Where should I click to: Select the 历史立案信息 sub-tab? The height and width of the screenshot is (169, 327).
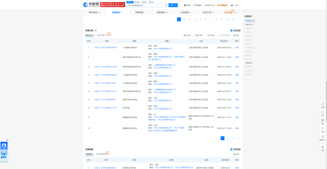103,154
